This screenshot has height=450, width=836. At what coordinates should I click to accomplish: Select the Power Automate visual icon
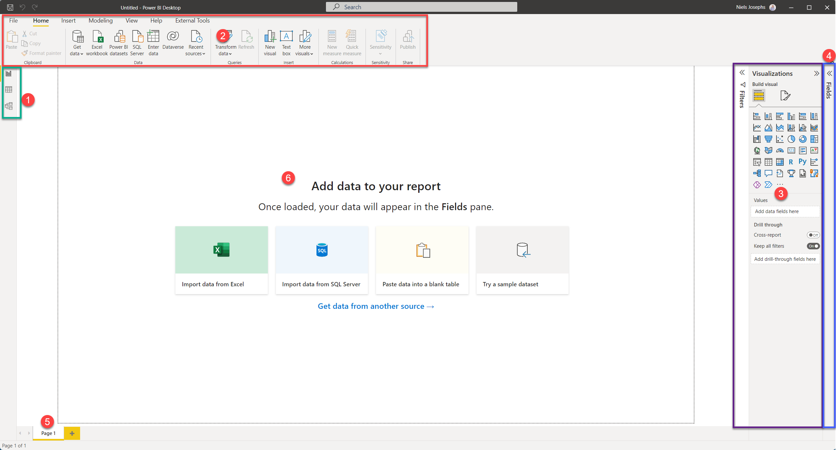(768, 185)
